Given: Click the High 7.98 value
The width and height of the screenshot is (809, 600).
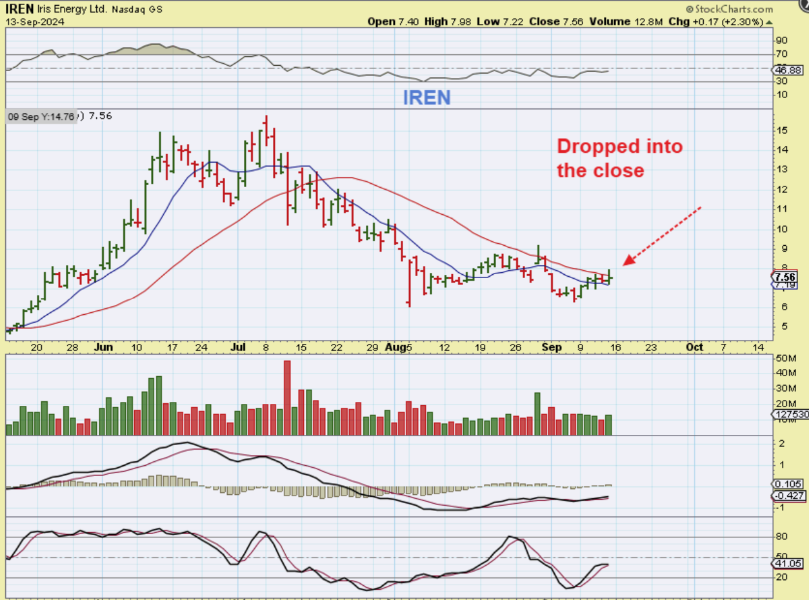Looking at the screenshot, I should click(448, 21).
